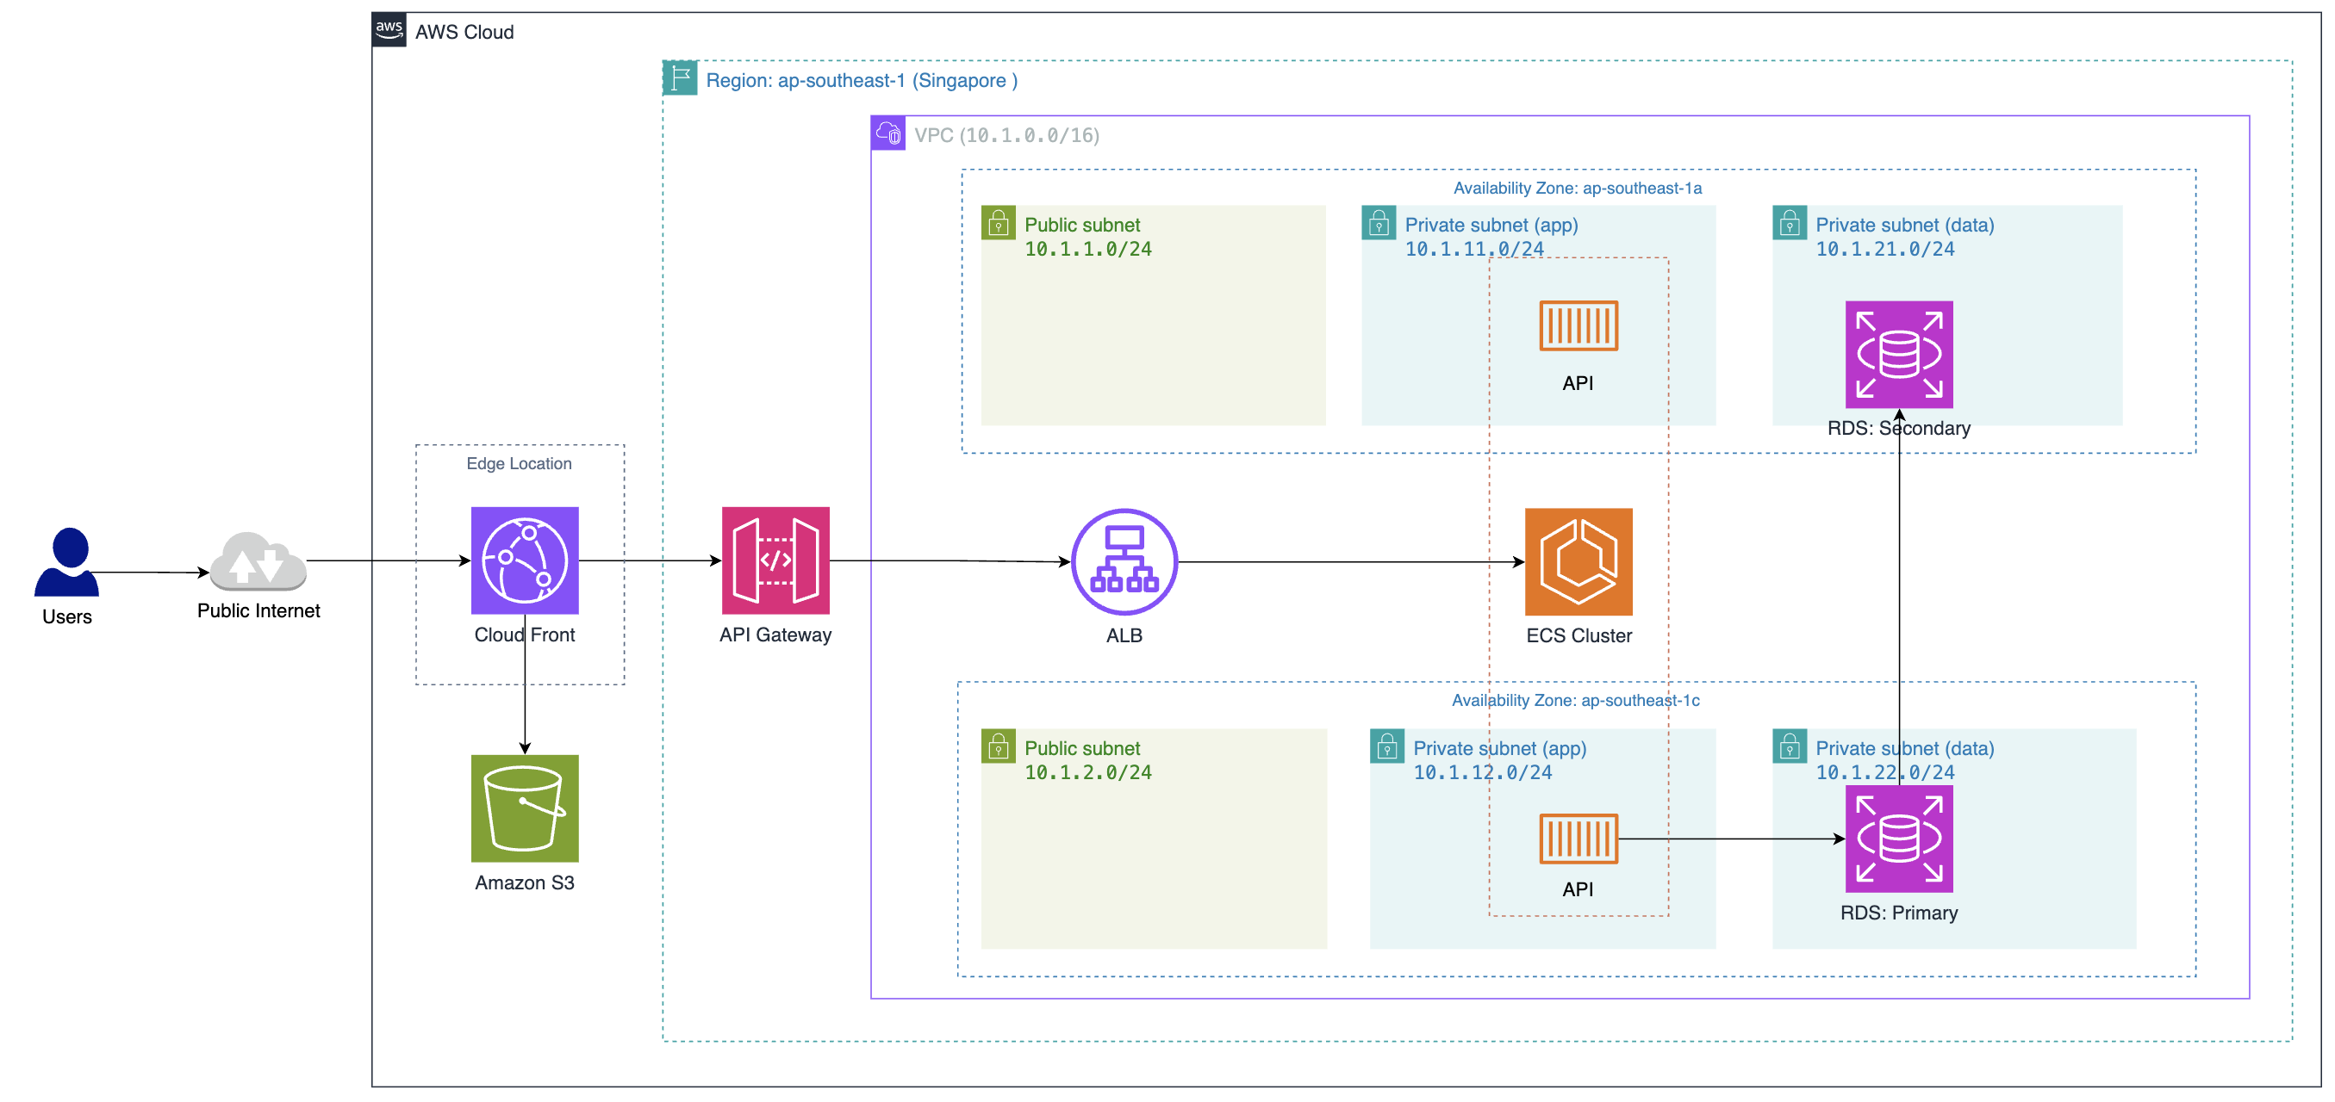The image size is (2335, 1102).
Task: Select the Edge Location label
Action: click(519, 464)
